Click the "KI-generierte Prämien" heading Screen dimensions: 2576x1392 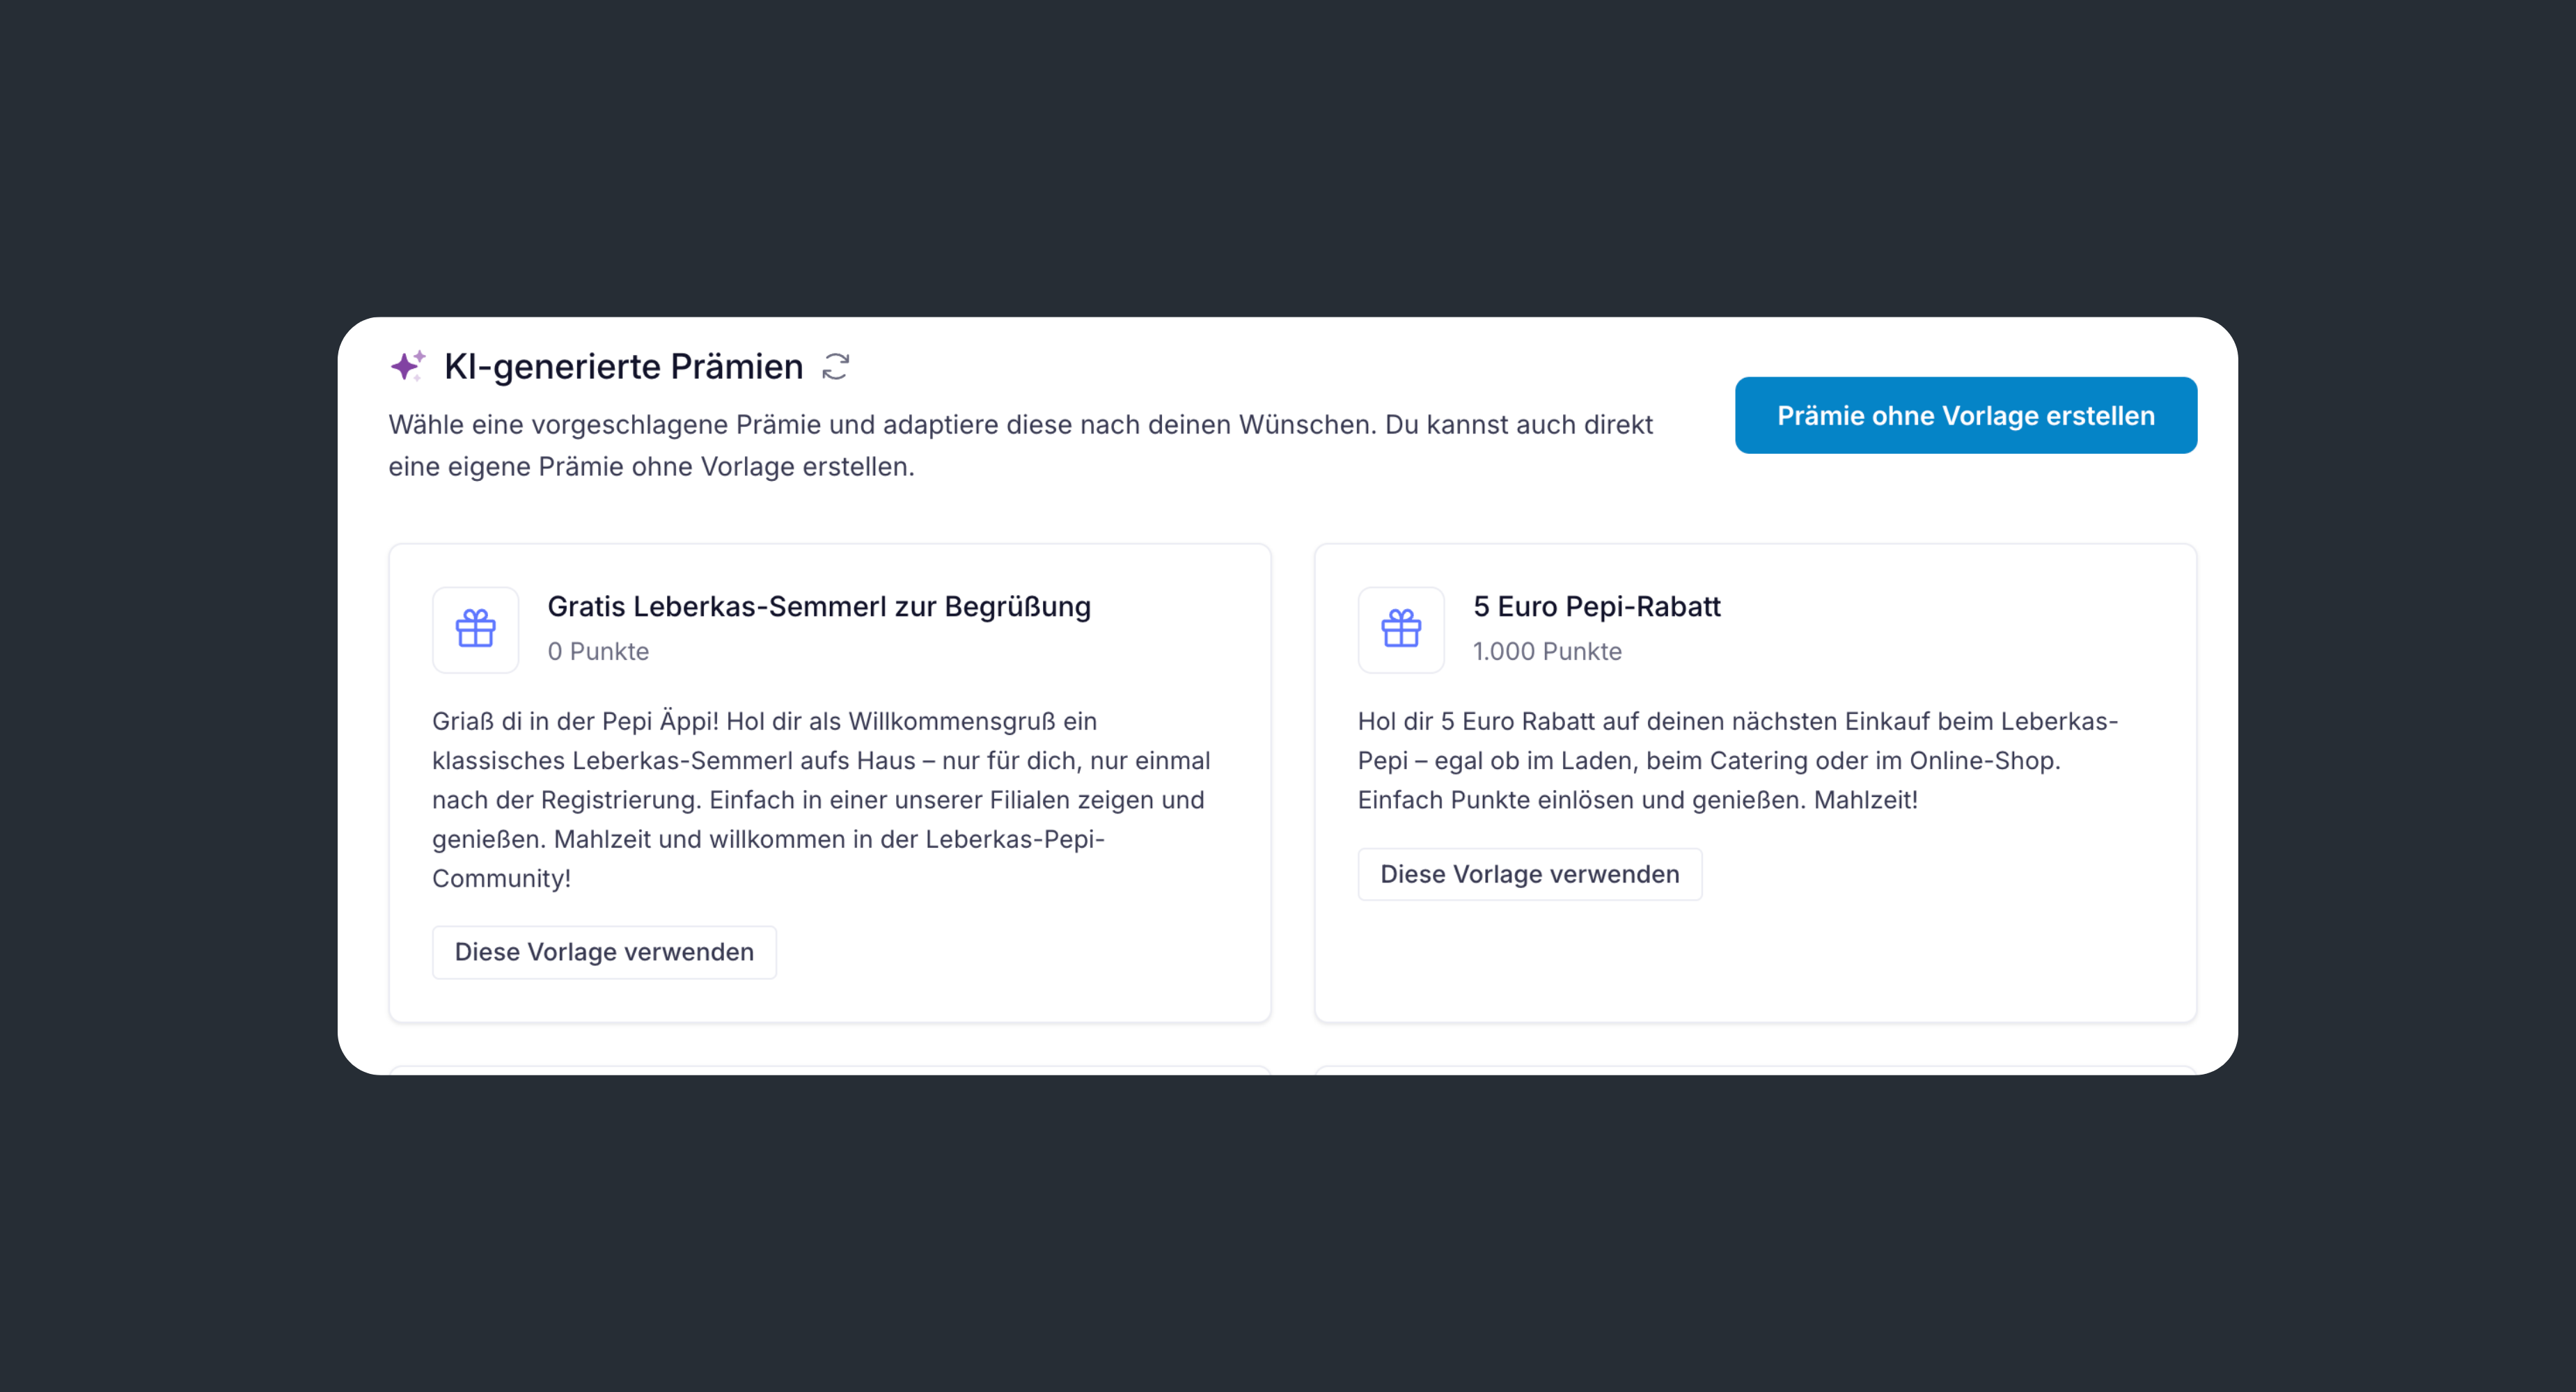pos(623,367)
